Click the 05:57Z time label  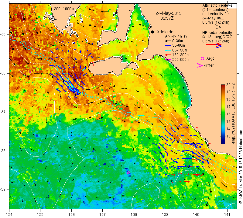click(x=167, y=18)
